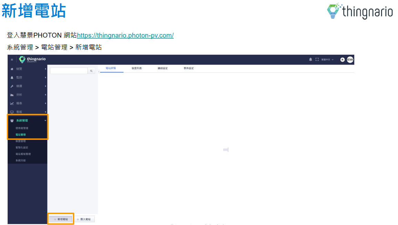Expand the 維運 menu arrow
The image size is (398, 225).
coord(45,86)
